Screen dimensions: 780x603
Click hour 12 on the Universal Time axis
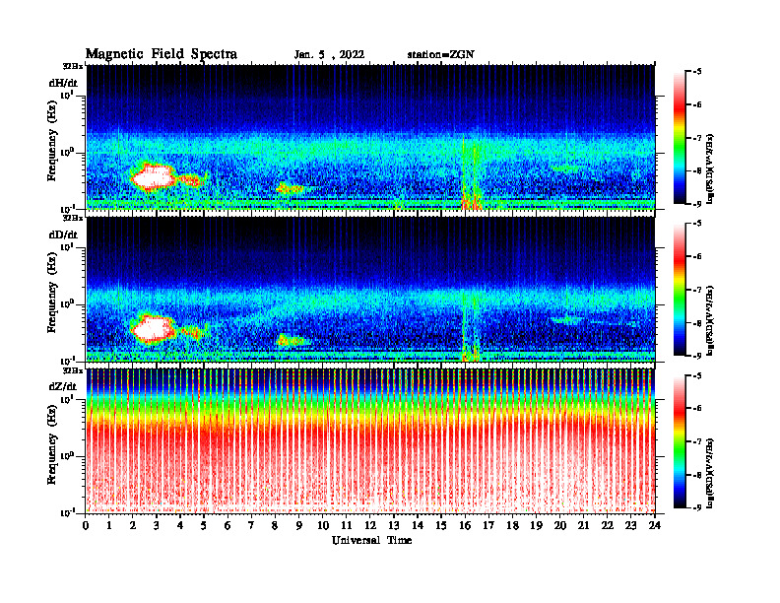click(x=370, y=525)
